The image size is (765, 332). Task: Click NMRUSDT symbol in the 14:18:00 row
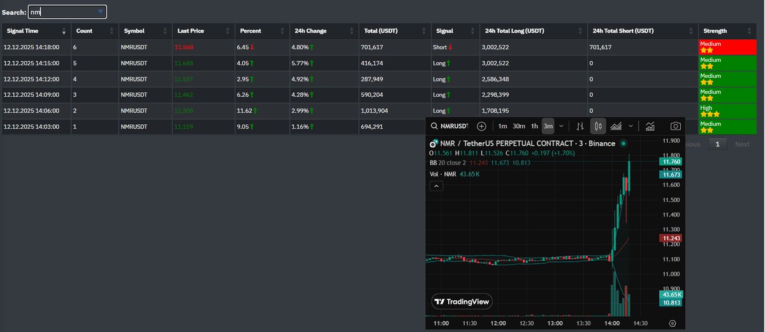(x=135, y=47)
